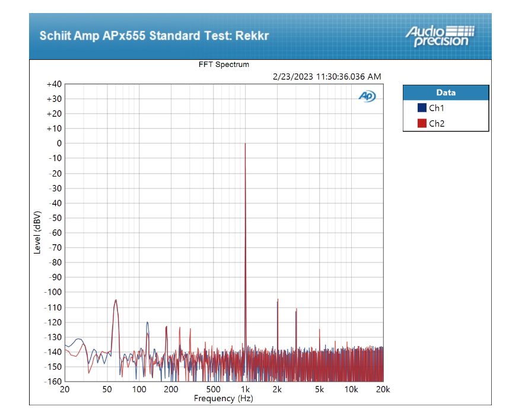Click the 1k x-axis tick label
Viewport: 525px width, 413px height.
tap(246, 389)
